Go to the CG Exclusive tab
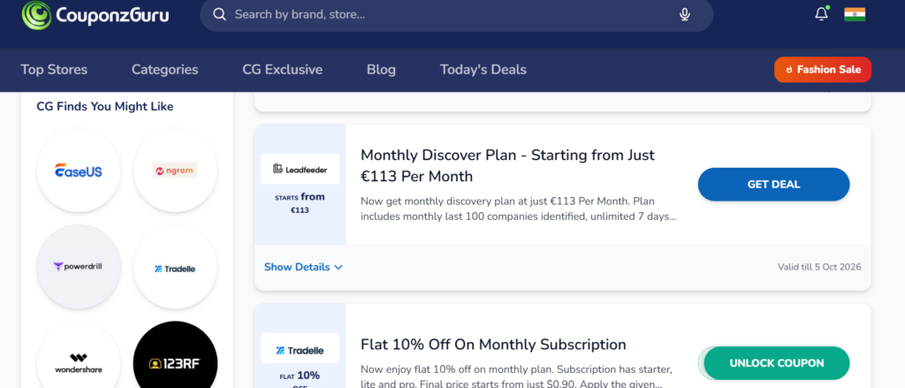 point(282,70)
